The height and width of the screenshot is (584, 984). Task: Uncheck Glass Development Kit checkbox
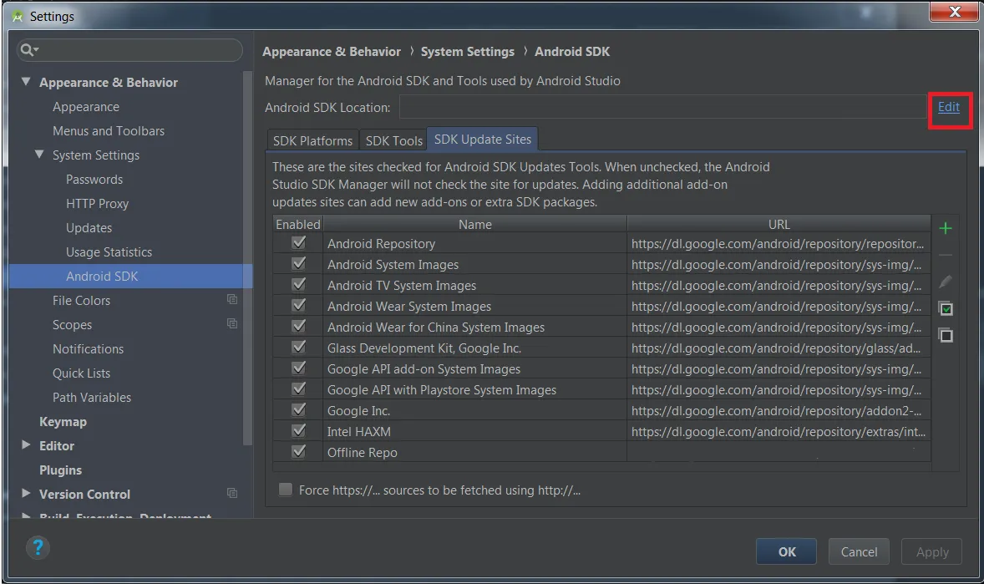[299, 348]
